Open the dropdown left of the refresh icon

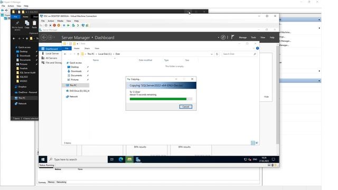coord(218,37)
